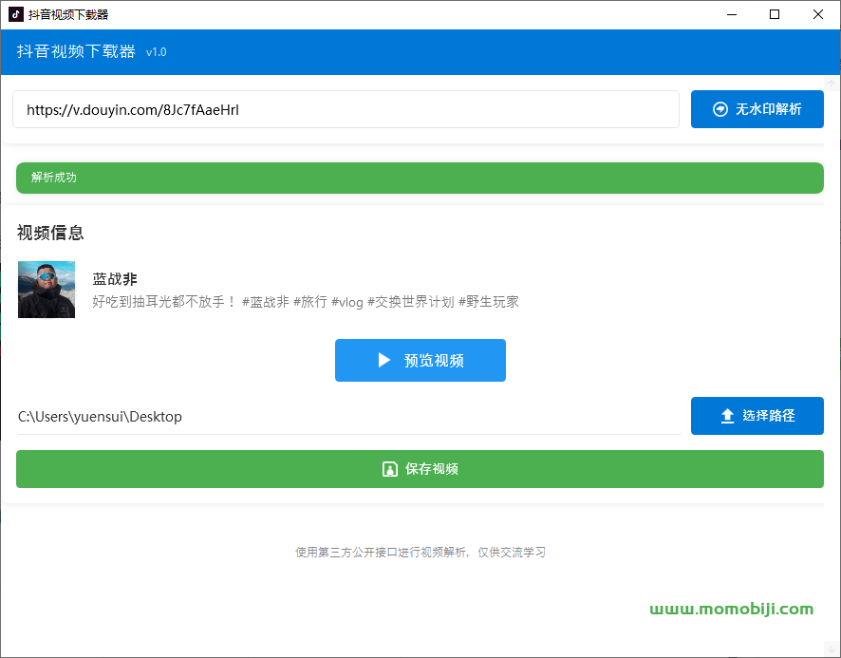Click the 选择路径 choose path button
The width and height of the screenshot is (841, 658).
pos(757,416)
